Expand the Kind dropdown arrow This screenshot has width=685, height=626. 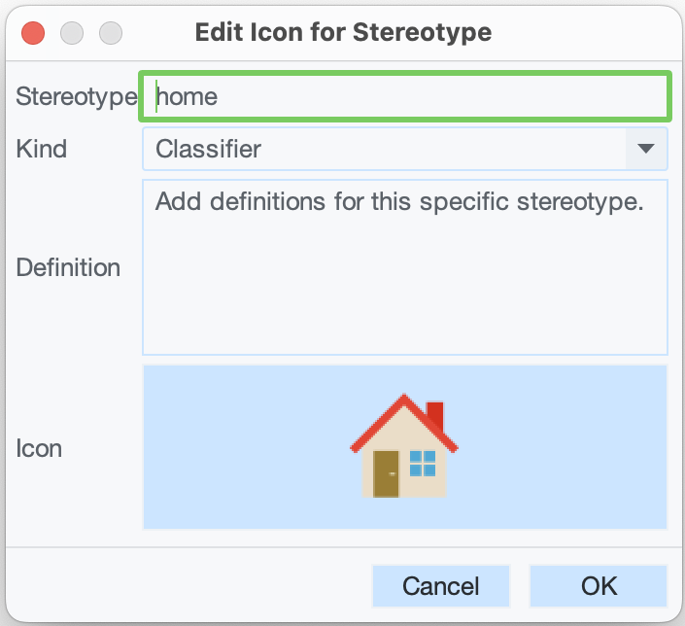645,149
